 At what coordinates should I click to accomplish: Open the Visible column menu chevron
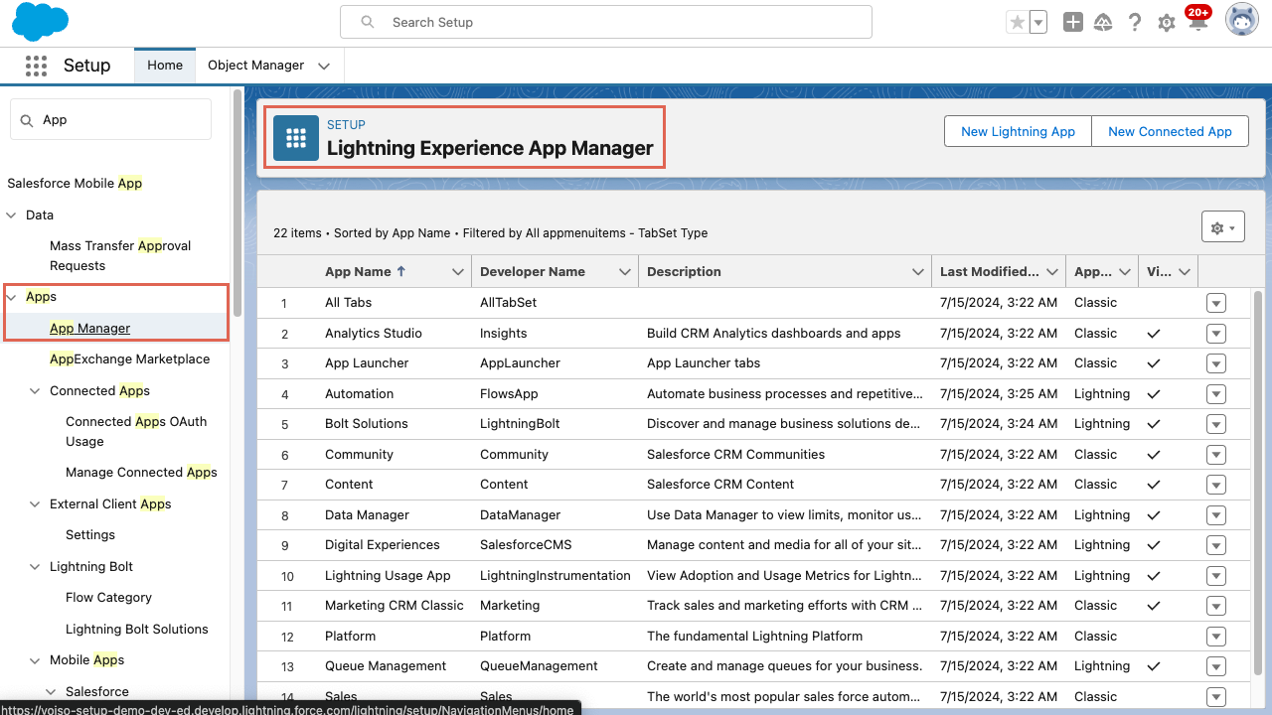pyautogui.click(x=1187, y=272)
